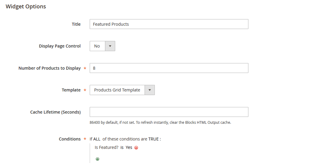Click the empty Cache Lifetime field
This screenshot has width=309, height=168.
click(169, 112)
